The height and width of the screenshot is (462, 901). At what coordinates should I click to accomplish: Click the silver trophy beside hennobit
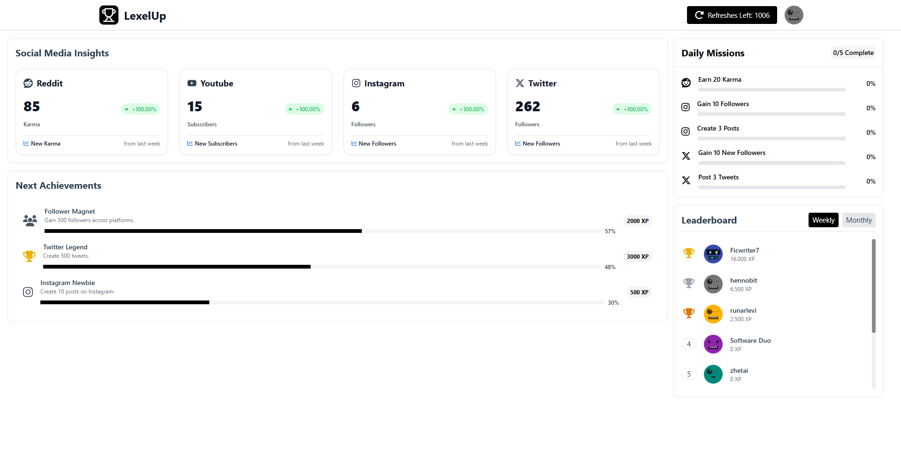click(x=689, y=283)
